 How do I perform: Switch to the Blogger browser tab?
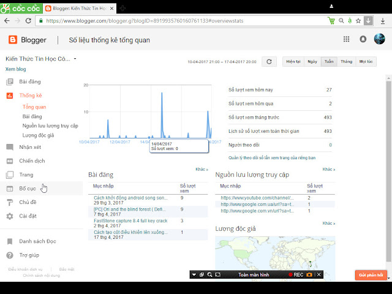[80, 9]
